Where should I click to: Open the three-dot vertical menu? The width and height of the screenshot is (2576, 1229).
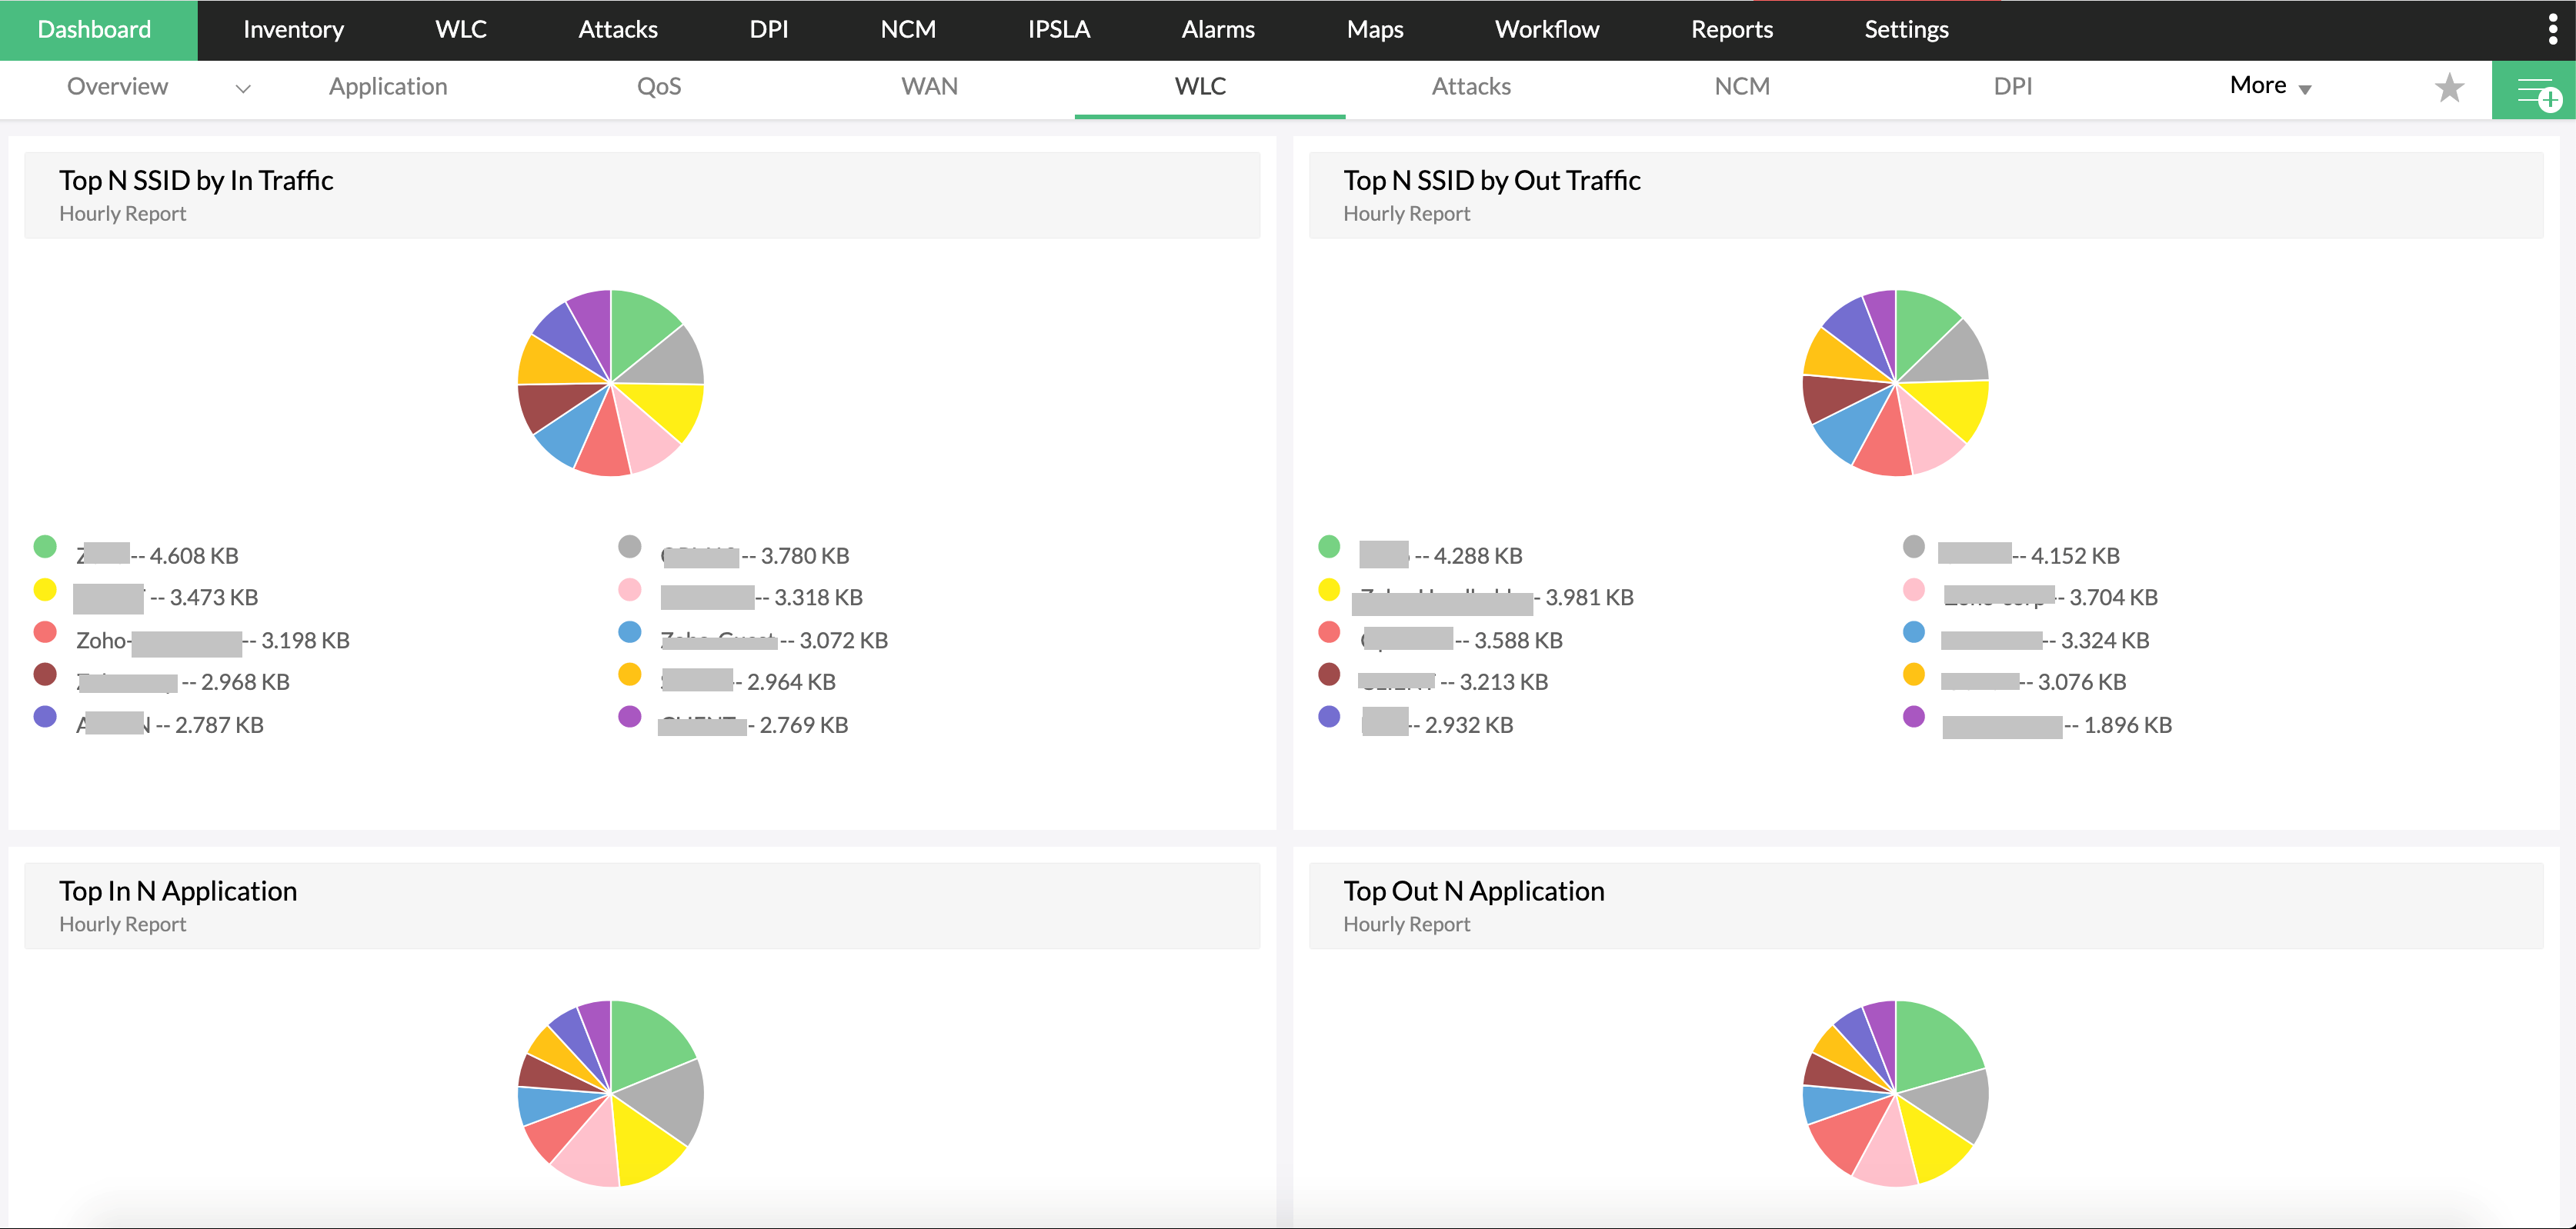tap(2553, 29)
